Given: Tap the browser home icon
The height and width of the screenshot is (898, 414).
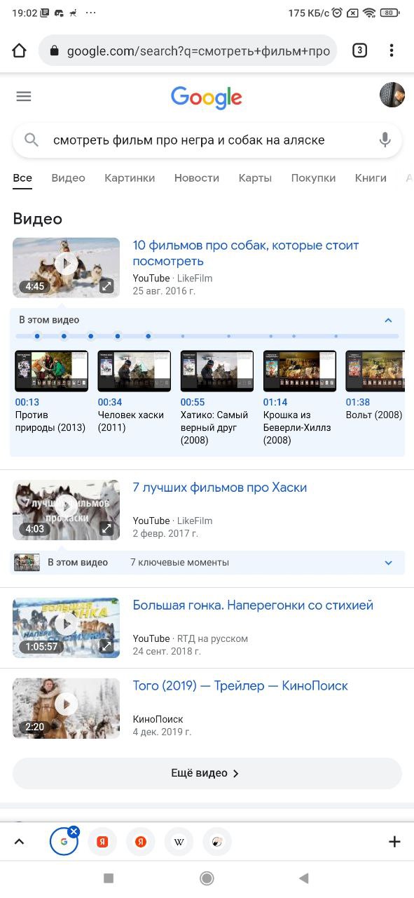Looking at the screenshot, I should tap(19, 51).
